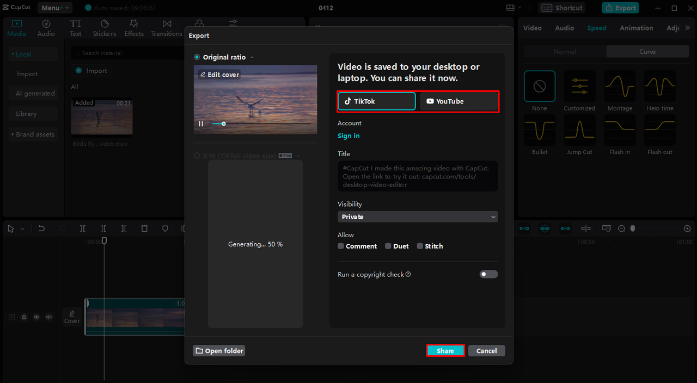Click the Edit cover button on preview
Viewport: 697px width, 383px height.
click(219, 75)
